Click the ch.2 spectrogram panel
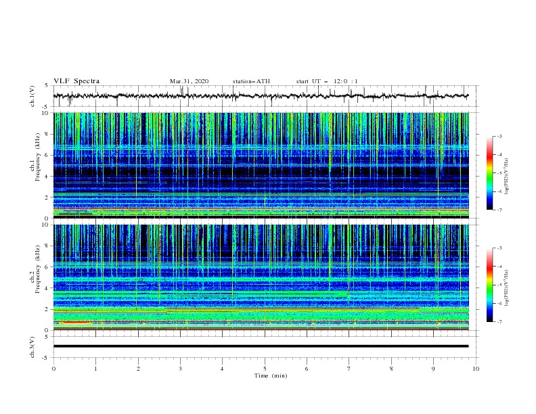This screenshot has width=536, height=414. click(x=261, y=277)
